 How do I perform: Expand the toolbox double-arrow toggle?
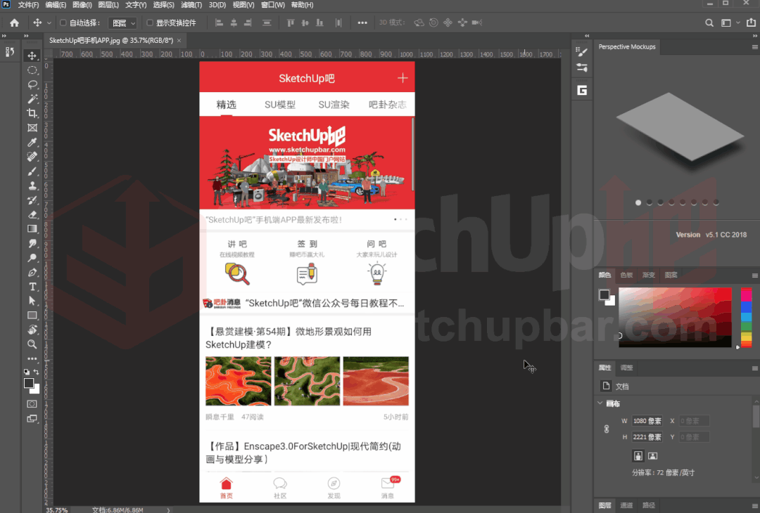pyautogui.click(x=26, y=35)
